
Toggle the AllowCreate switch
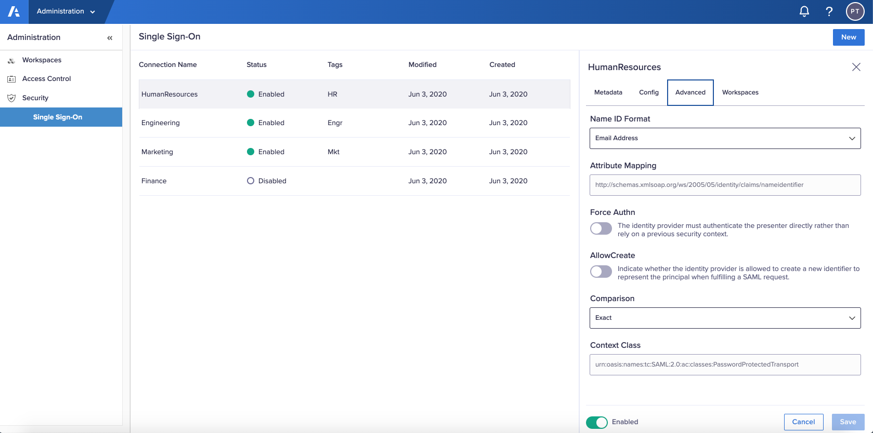pyautogui.click(x=601, y=272)
